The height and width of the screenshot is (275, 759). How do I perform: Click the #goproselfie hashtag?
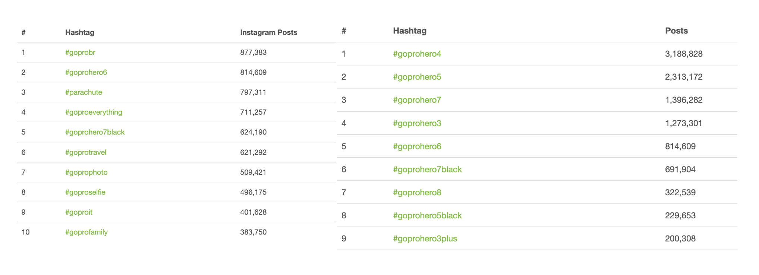(85, 192)
